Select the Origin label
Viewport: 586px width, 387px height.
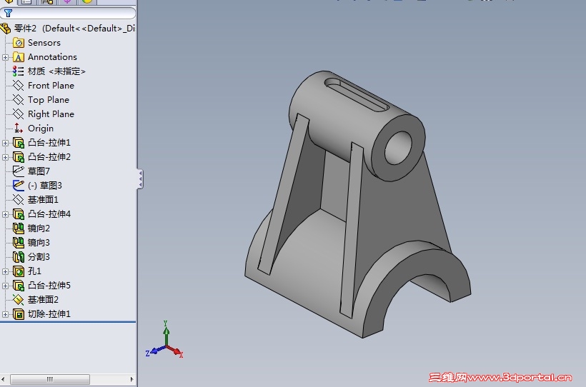point(40,128)
